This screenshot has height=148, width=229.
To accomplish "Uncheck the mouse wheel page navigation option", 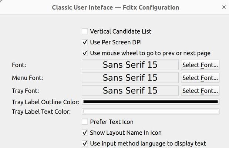I will pos(85,53).
